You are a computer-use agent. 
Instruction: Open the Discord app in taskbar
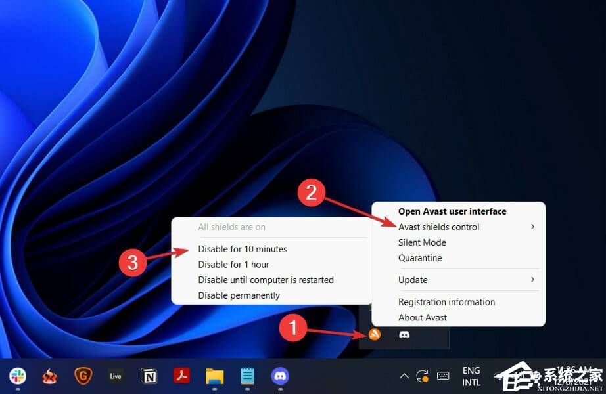click(x=280, y=376)
